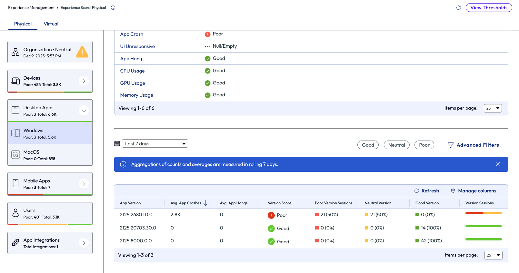
Task: Toggle the Neutral filter chip
Action: click(x=396, y=145)
